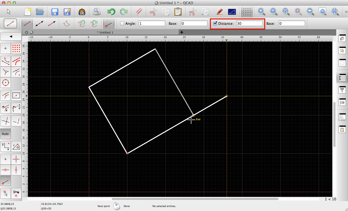Viewport: 348px width, 211px height.
Task: Switch to the Untitled 1 tab
Action: click(105, 32)
